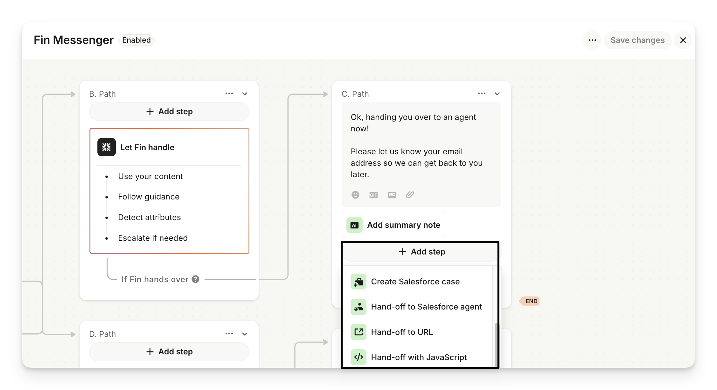Click the image insert icon
The height and width of the screenshot is (390, 717).
point(392,195)
